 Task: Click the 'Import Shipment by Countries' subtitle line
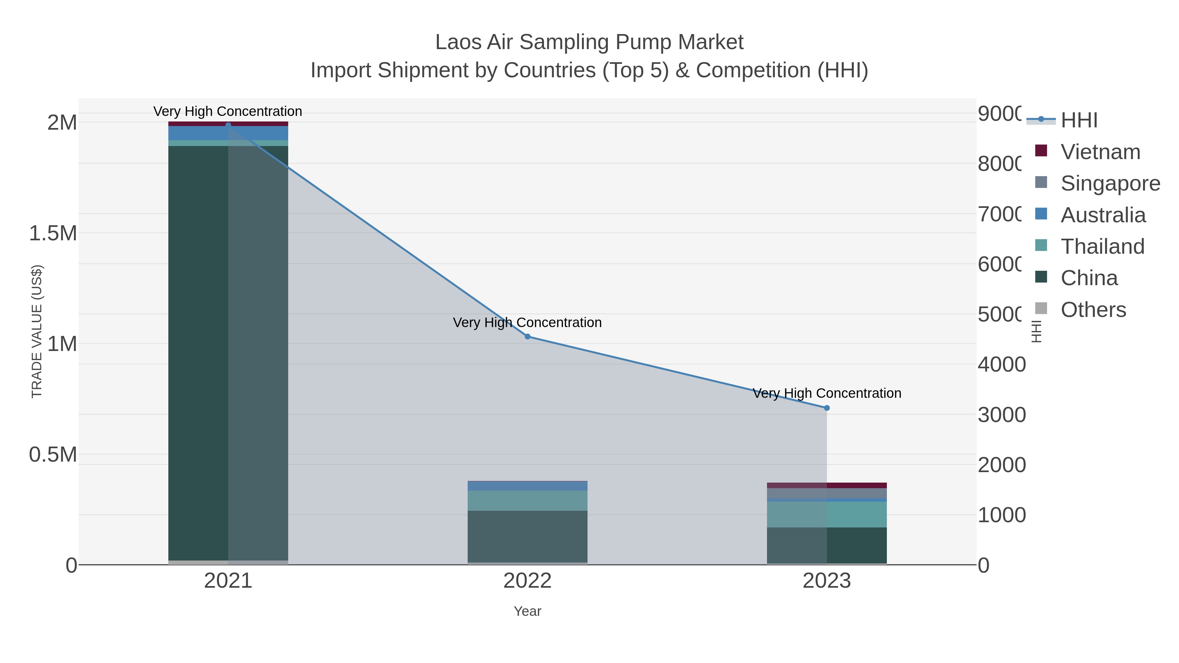(589, 70)
